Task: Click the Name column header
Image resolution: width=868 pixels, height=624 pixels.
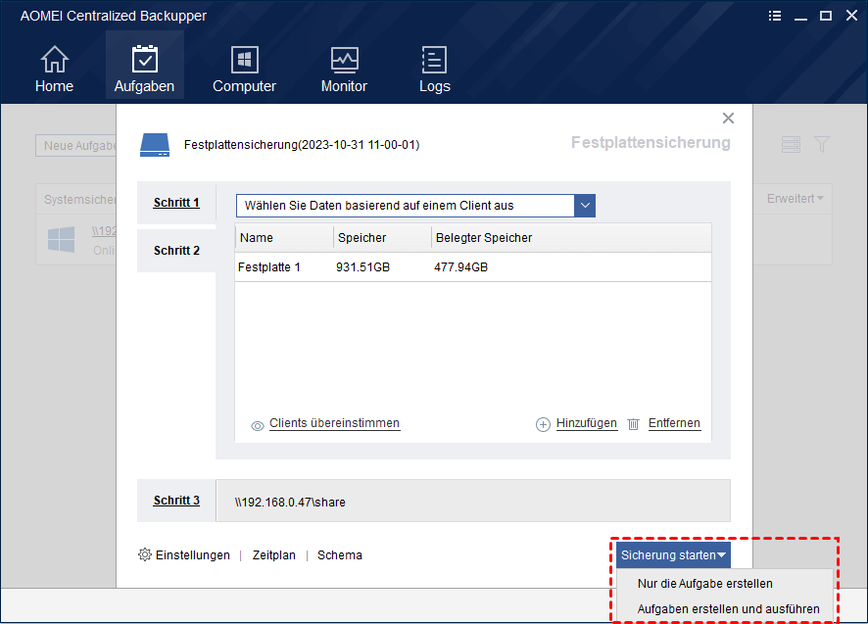Action: tap(284, 237)
